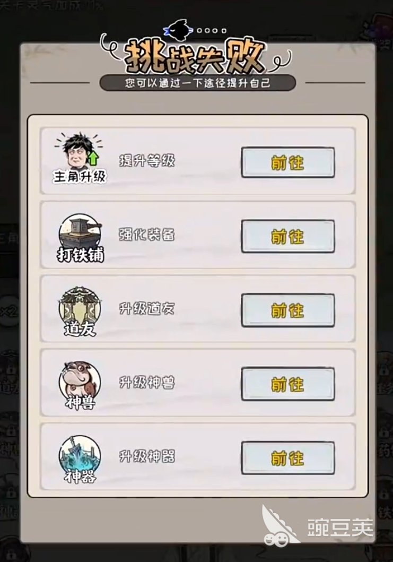393x562 pixels.
Task: Click 前往 button for 升级道友
Action: coord(288,310)
